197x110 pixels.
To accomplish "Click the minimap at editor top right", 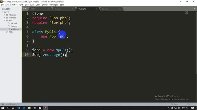I will (187, 13).
